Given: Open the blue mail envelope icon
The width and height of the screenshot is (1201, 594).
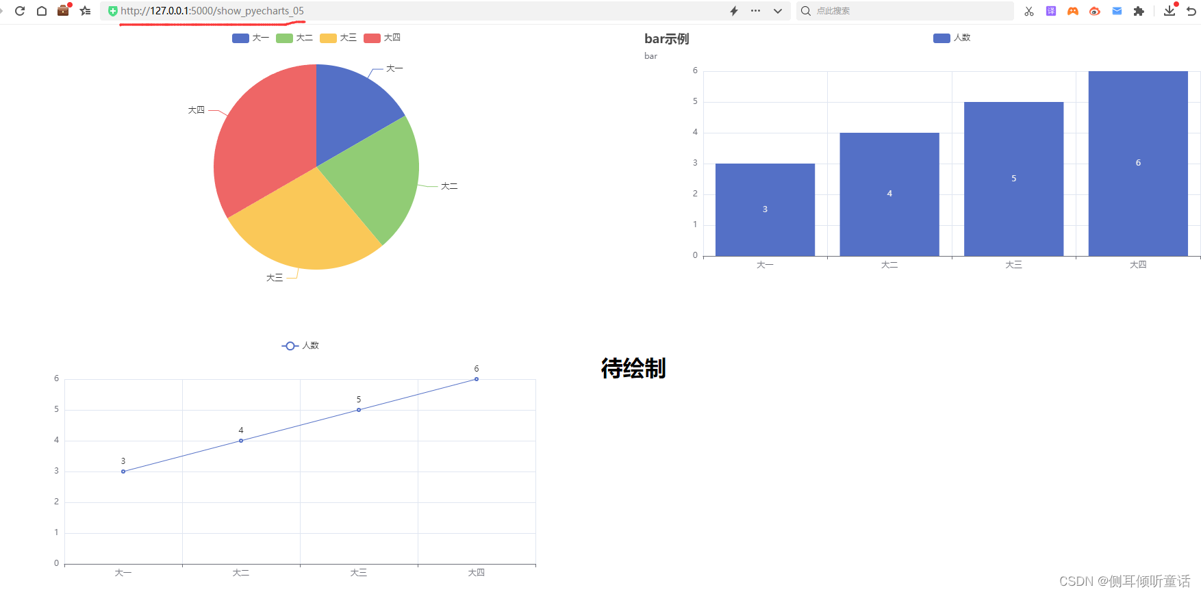Looking at the screenshot, I should click(1117, 11).
